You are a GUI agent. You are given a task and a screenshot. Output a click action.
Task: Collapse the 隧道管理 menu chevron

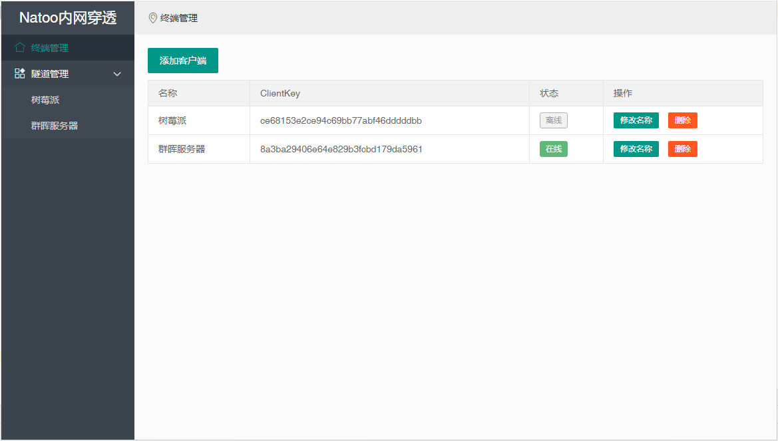(x=117, y=74)
